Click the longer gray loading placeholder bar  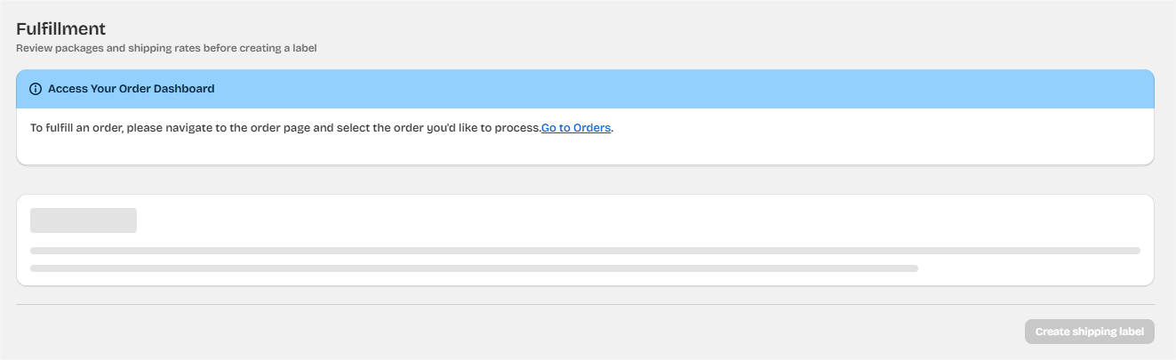[585, 251]
